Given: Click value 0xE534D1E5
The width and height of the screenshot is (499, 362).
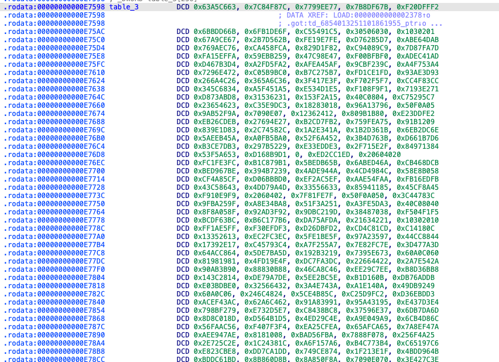Looking at the screenshot, I should (x=316, y=89).
